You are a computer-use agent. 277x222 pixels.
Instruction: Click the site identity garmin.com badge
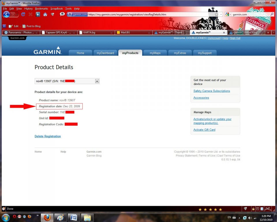(77, 14)
